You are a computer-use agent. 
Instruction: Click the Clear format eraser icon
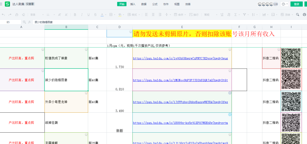point(24,15)
